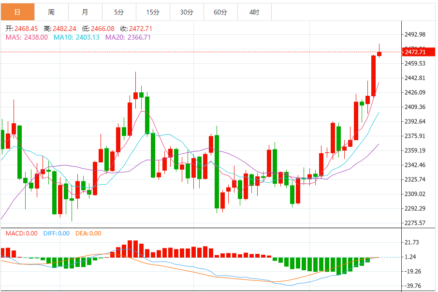Image resolution: width=438 pixels, height=292 pixels.
Task: Click the -19.26 MACD axis label
Action: click(x=412, y=272)
